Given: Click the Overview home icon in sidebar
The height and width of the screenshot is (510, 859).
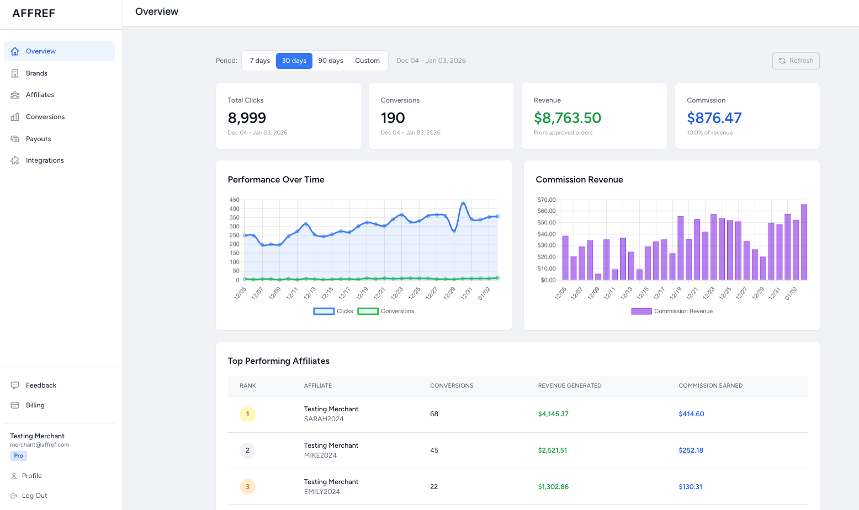Looking at the screenshot, I should (15, 51).
